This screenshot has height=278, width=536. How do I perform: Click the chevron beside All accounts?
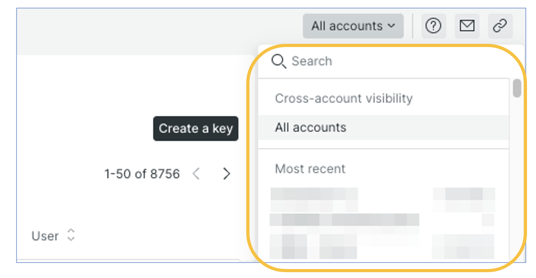click(x=391, y=26)
